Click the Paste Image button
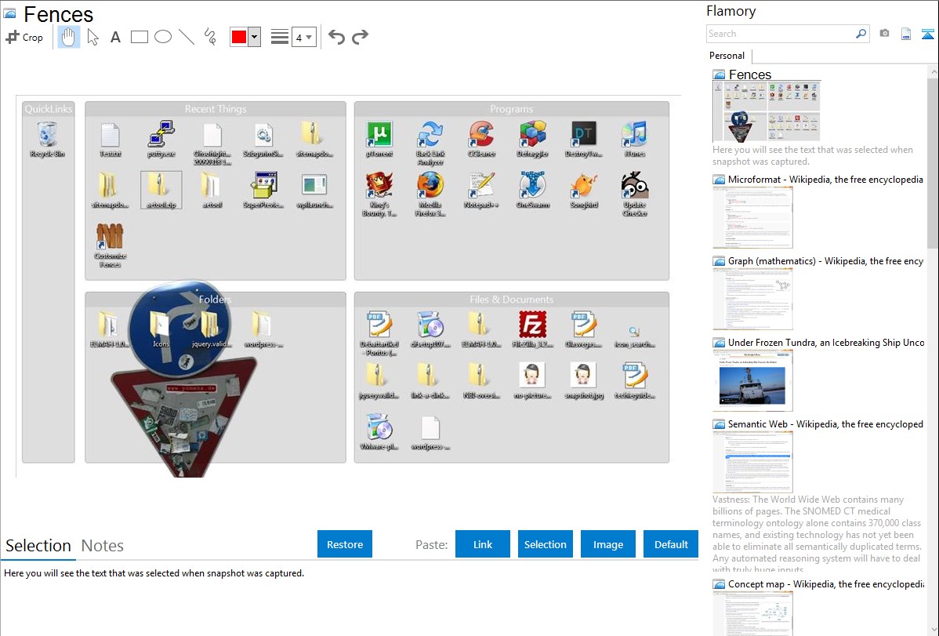 point(607,544)
